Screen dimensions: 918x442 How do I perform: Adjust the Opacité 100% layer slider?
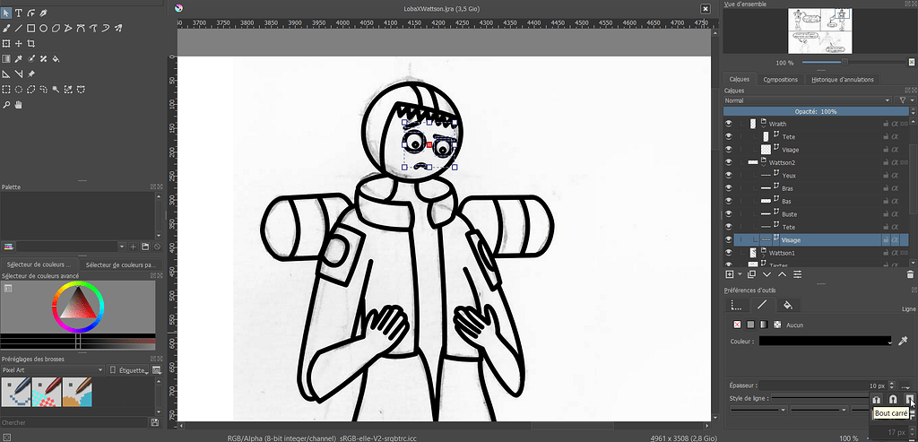click(816, 111)
